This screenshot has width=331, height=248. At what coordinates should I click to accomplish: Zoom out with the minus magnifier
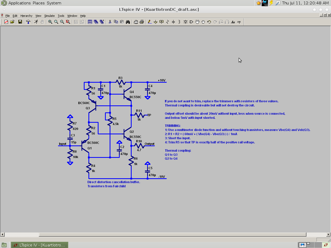(62, 22)
